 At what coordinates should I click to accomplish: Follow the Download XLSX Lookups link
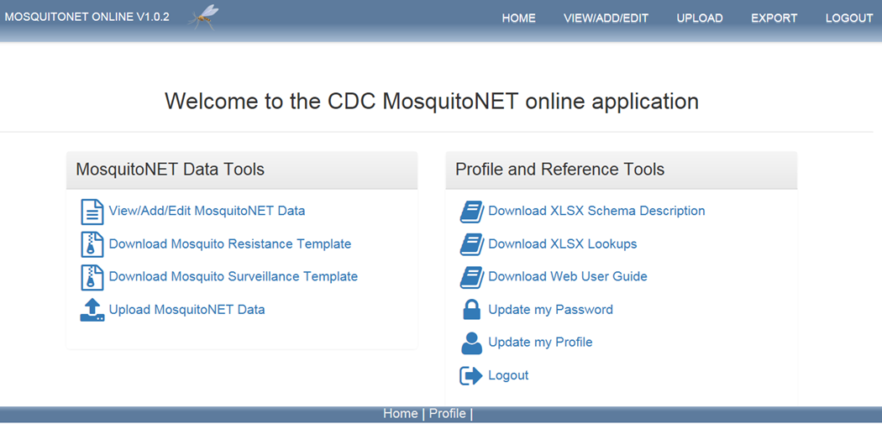pyautogui.click(x=562, y=244)
